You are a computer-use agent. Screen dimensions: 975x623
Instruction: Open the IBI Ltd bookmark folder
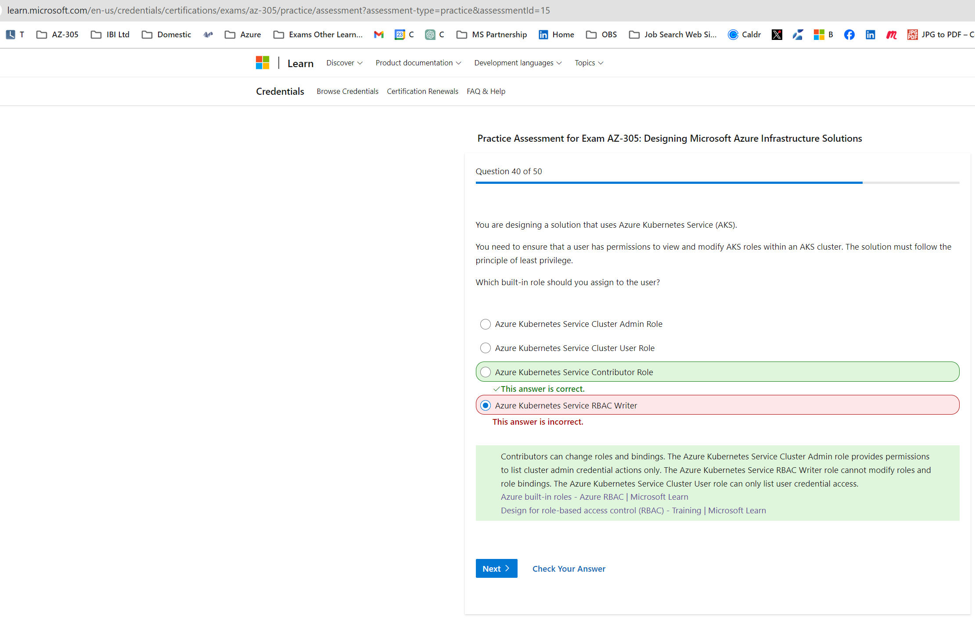(x=110, y=35)
